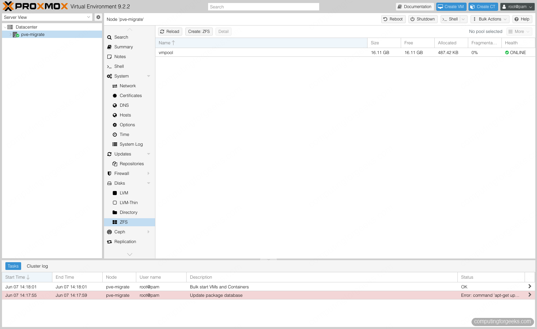Switch to the Cluster log tab
Image resolution: width=537 pixels, height=329 pixels.
37,266
